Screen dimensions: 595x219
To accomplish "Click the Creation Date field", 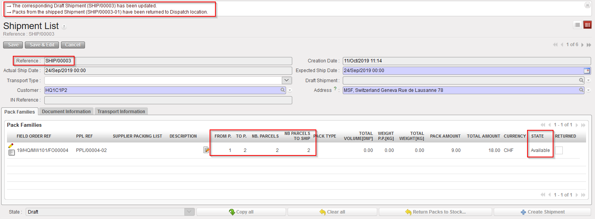I will [x=467, y=61].
